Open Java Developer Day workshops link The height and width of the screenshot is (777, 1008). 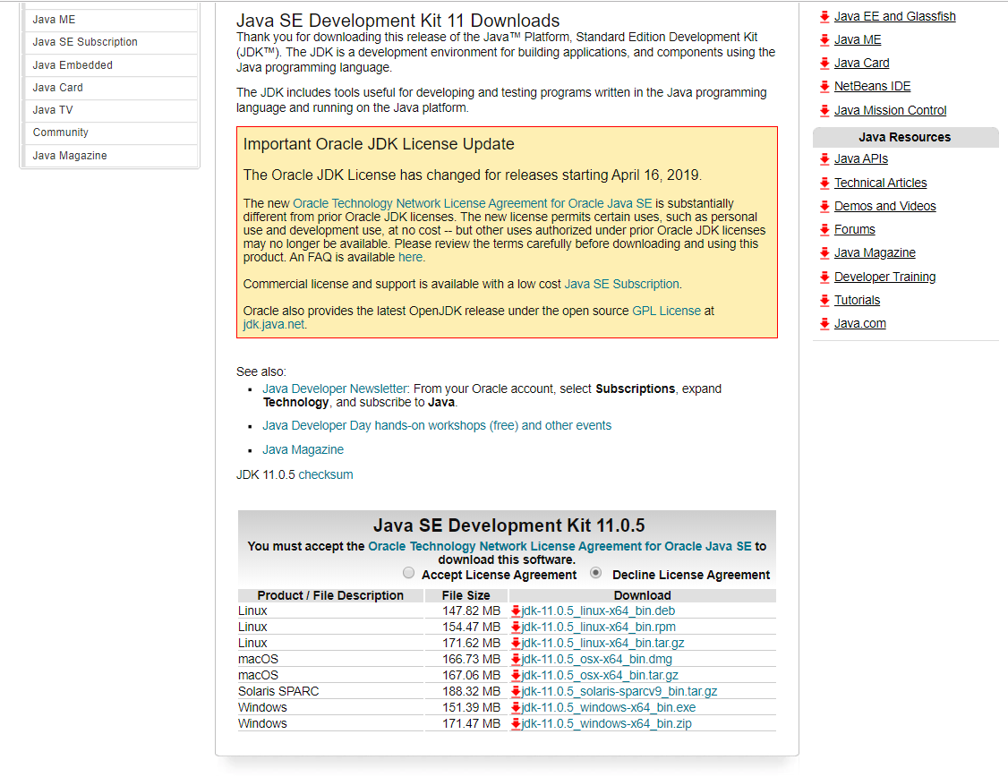437,425
